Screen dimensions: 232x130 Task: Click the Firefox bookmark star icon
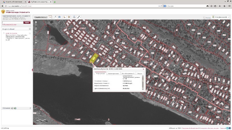point(212,6)
